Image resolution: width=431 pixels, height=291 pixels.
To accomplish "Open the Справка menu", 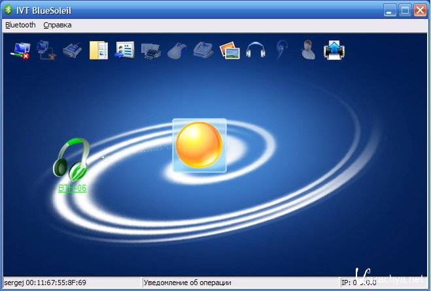I will tap(58, 25).
